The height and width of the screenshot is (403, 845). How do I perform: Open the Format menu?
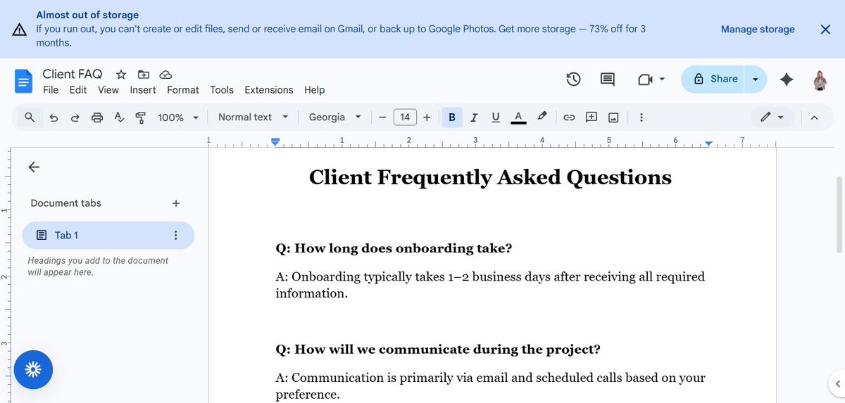tap(183, 90)
